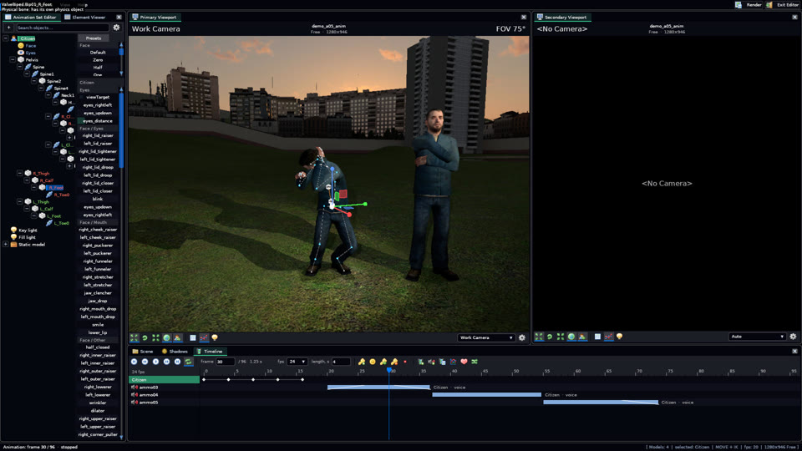Open the fps dropdown showing 24

click(297, 362)
